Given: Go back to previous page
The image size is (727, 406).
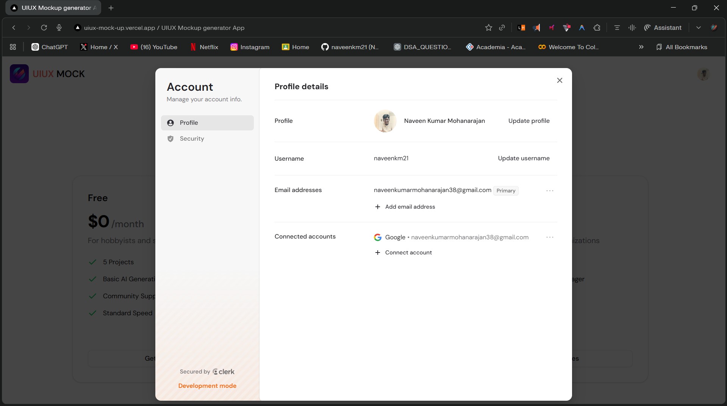Looking at the screenshot, I should [14, 28].
